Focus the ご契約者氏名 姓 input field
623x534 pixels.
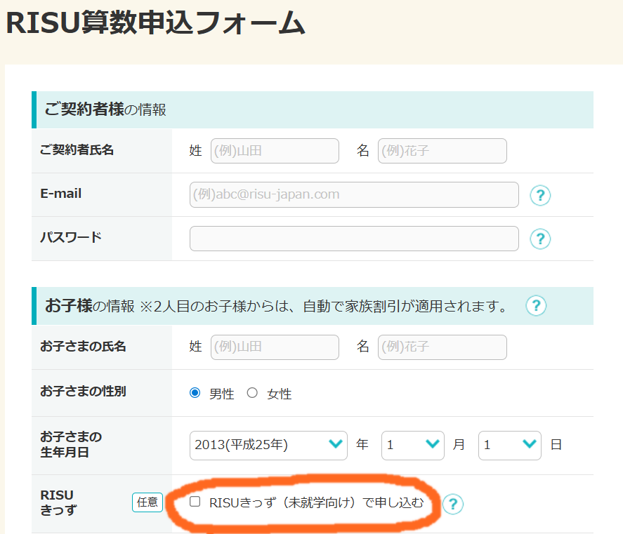pos(275,151)
